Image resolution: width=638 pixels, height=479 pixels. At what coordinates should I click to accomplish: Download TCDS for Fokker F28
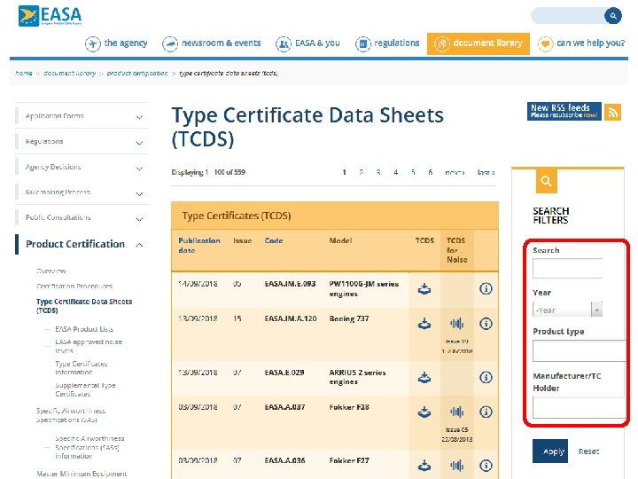[x=424, y=412]
